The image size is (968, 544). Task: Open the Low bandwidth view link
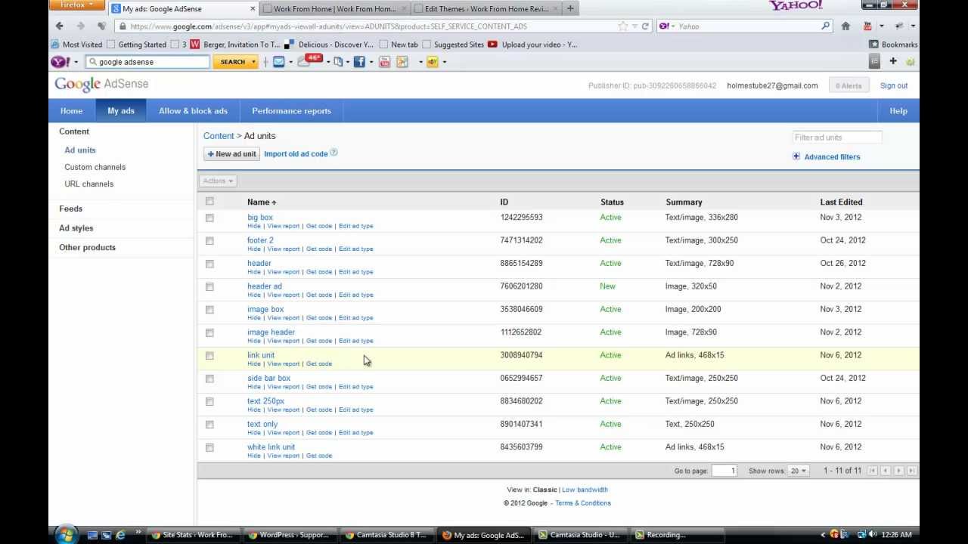585,490
